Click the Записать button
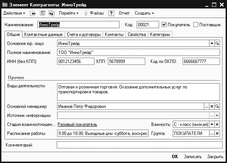The width and height of the screenshot is (227, 163). point(193,157)
